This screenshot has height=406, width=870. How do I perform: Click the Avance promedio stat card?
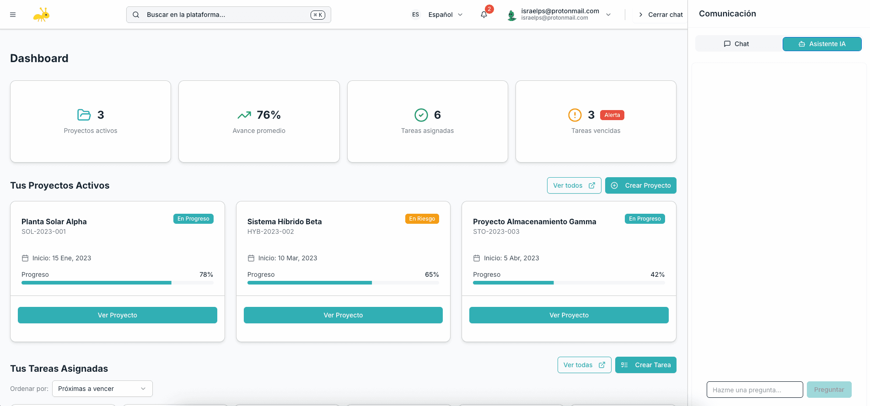pos(259,121)
